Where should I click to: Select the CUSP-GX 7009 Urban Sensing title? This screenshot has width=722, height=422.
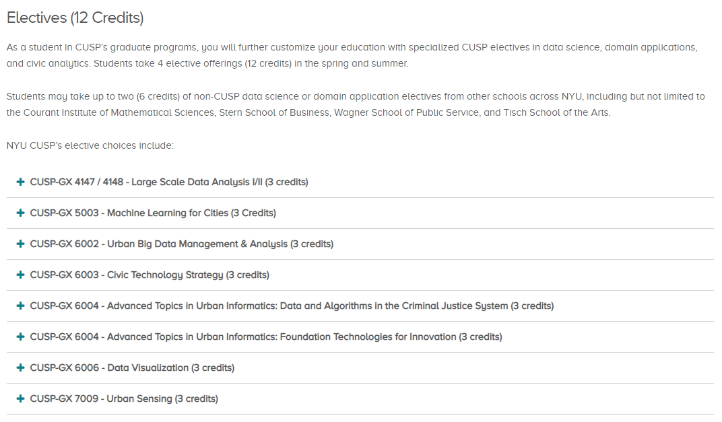pos(124,398)
